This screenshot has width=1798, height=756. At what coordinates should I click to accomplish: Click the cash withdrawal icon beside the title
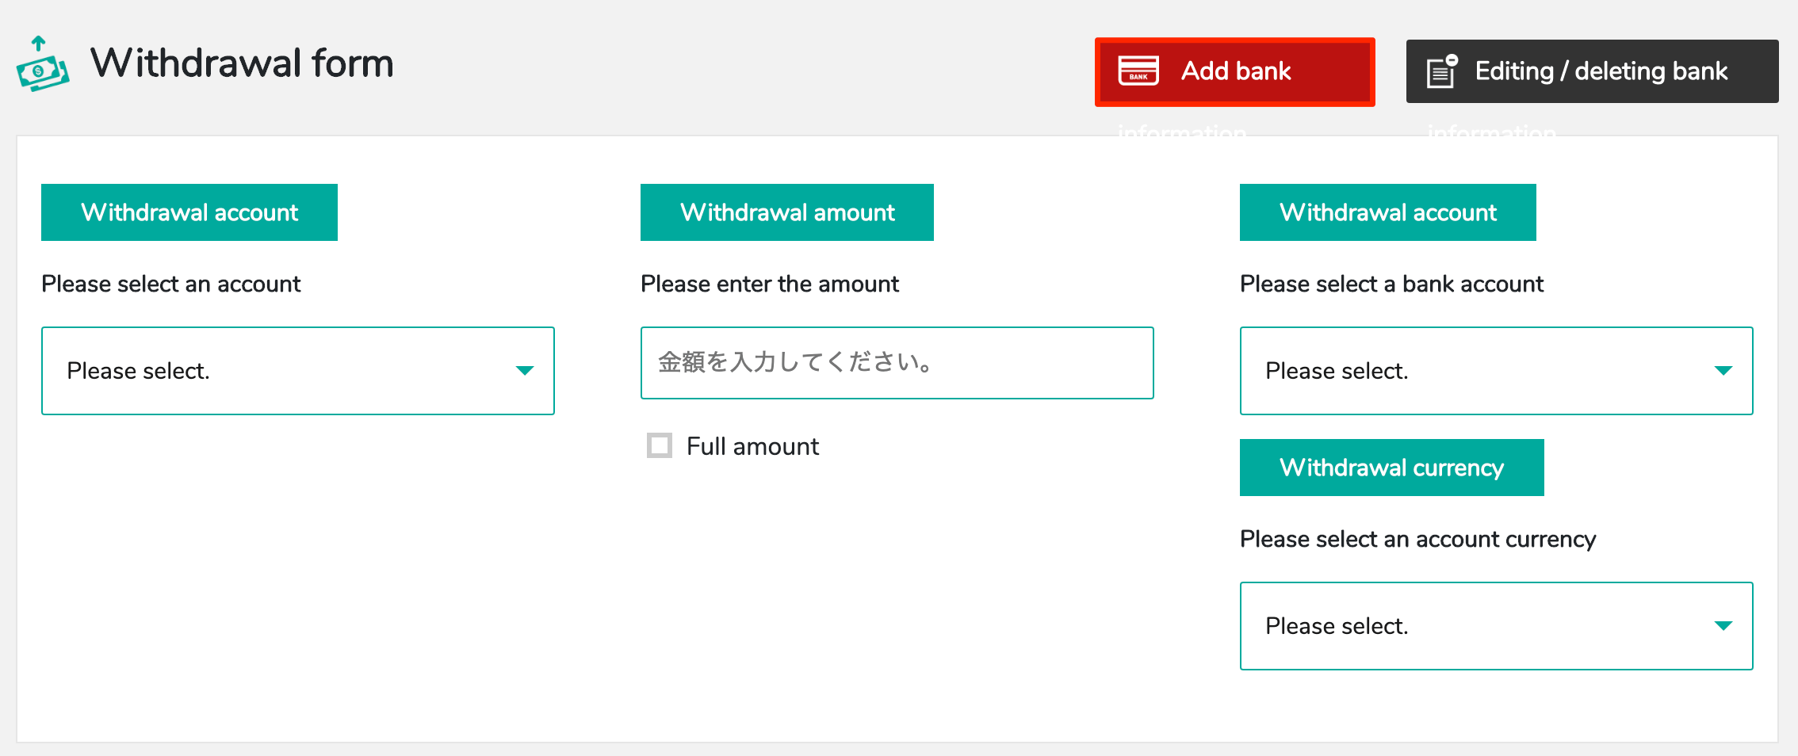42,65
